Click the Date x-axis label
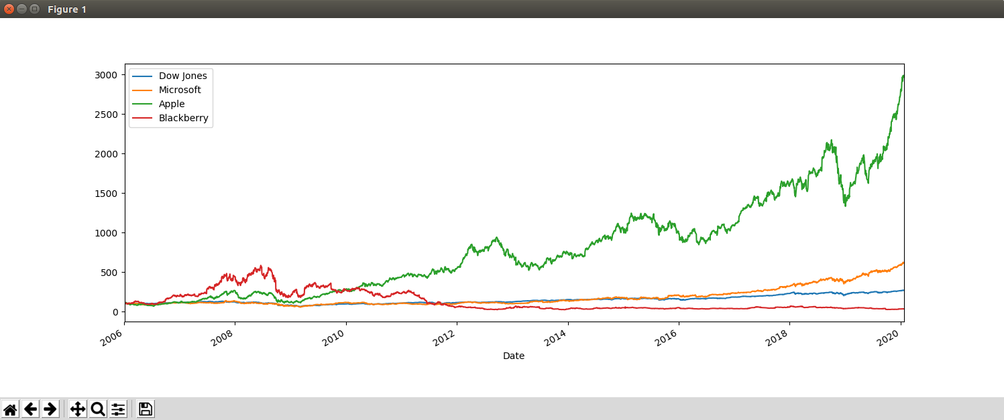The width and height of the screenshot is (1004, 420). (514, 356)
